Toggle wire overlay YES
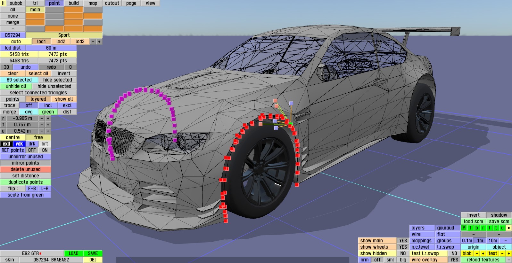The height and width of the screenshot is (263, 512). pos(454,260)
